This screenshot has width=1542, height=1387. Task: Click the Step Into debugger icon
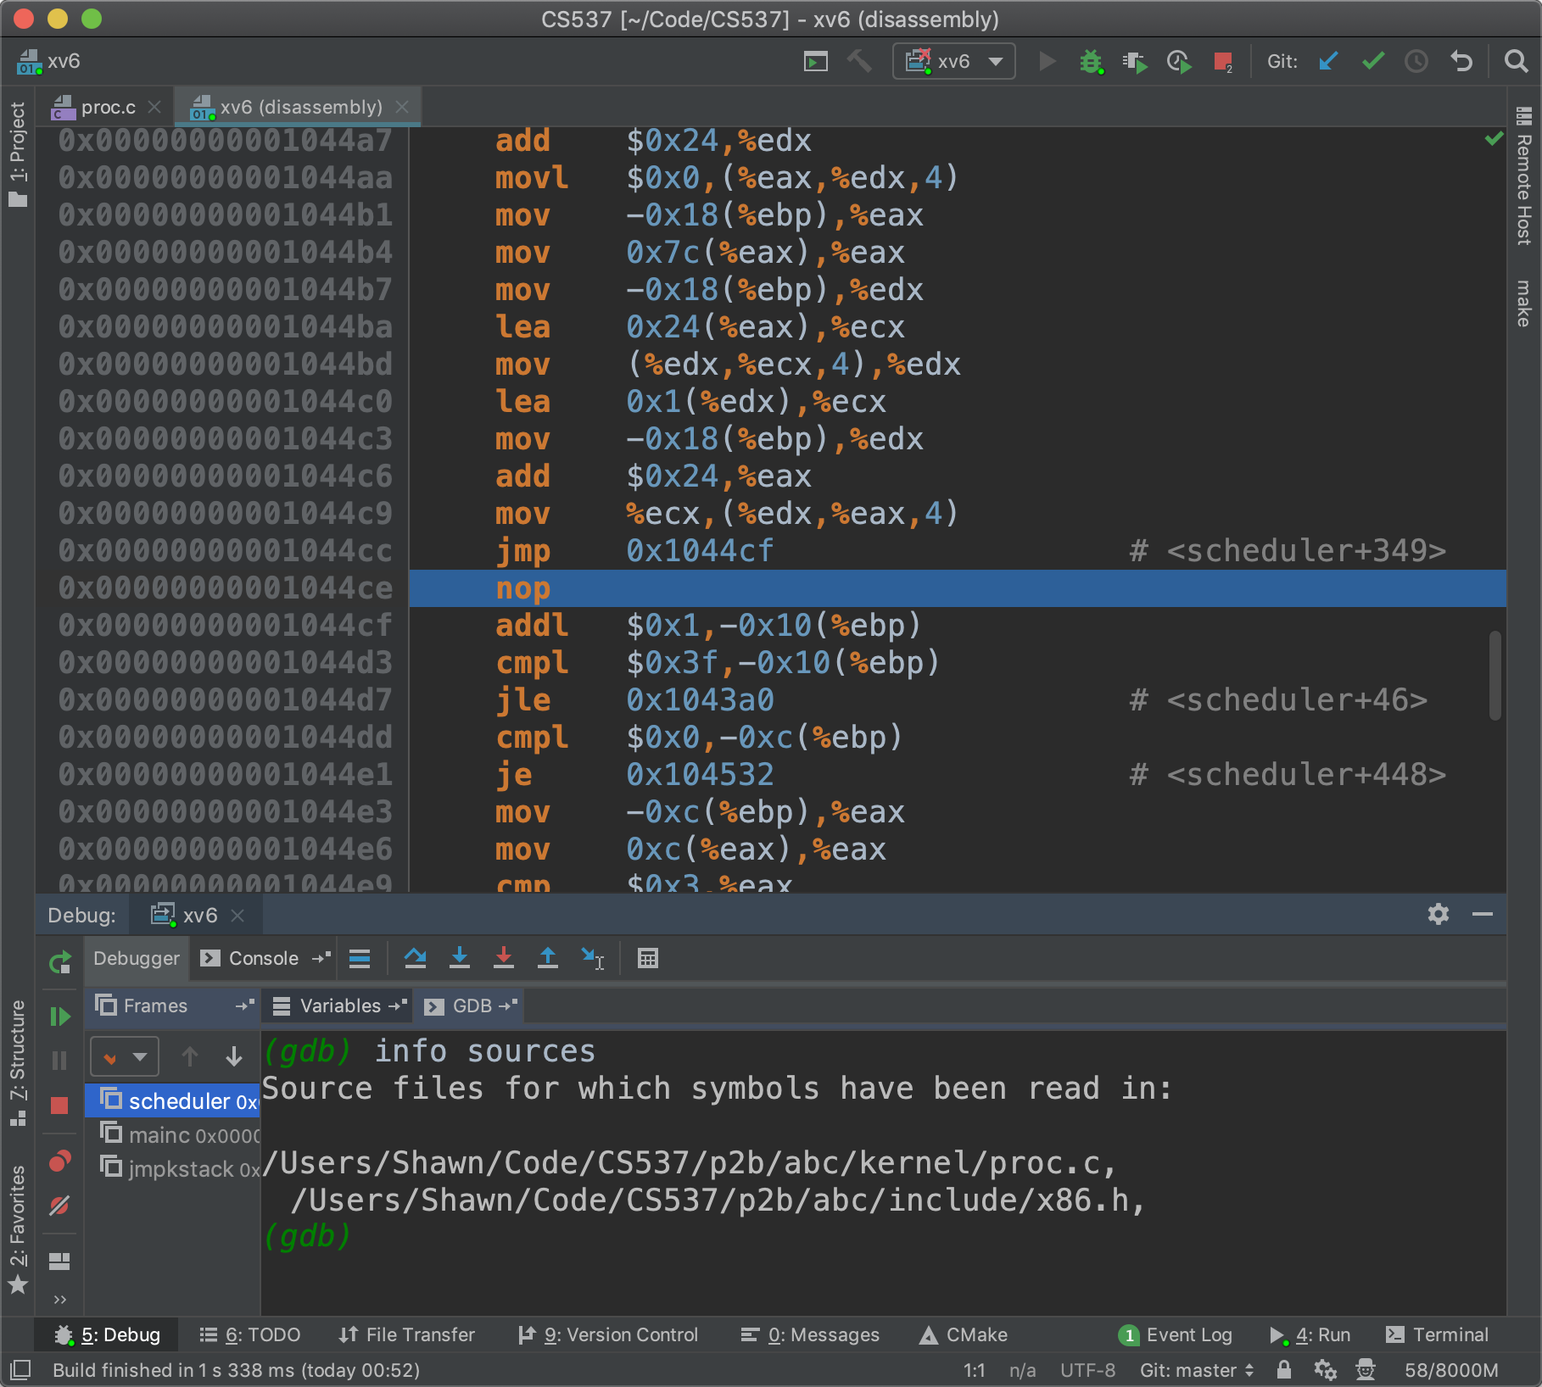coord(460,958)
